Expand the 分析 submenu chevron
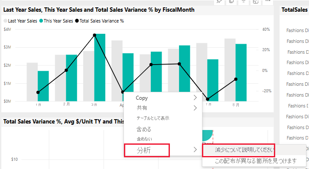 pos(195,149)
